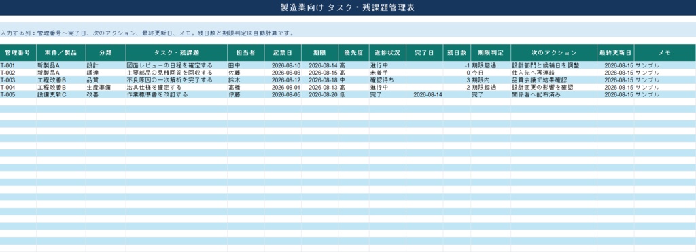Select completion date 2026-08-14 in the T-005 row
The image size is (696, 252).
pyautogui.click(x=424, y=94)
